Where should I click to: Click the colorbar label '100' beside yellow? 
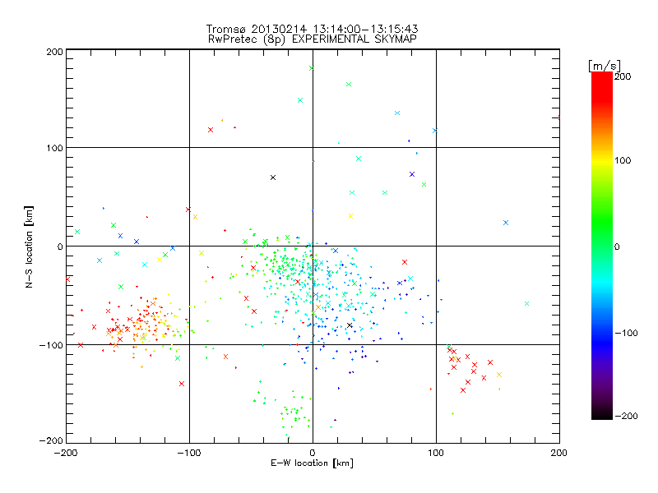tap(623, 160)
